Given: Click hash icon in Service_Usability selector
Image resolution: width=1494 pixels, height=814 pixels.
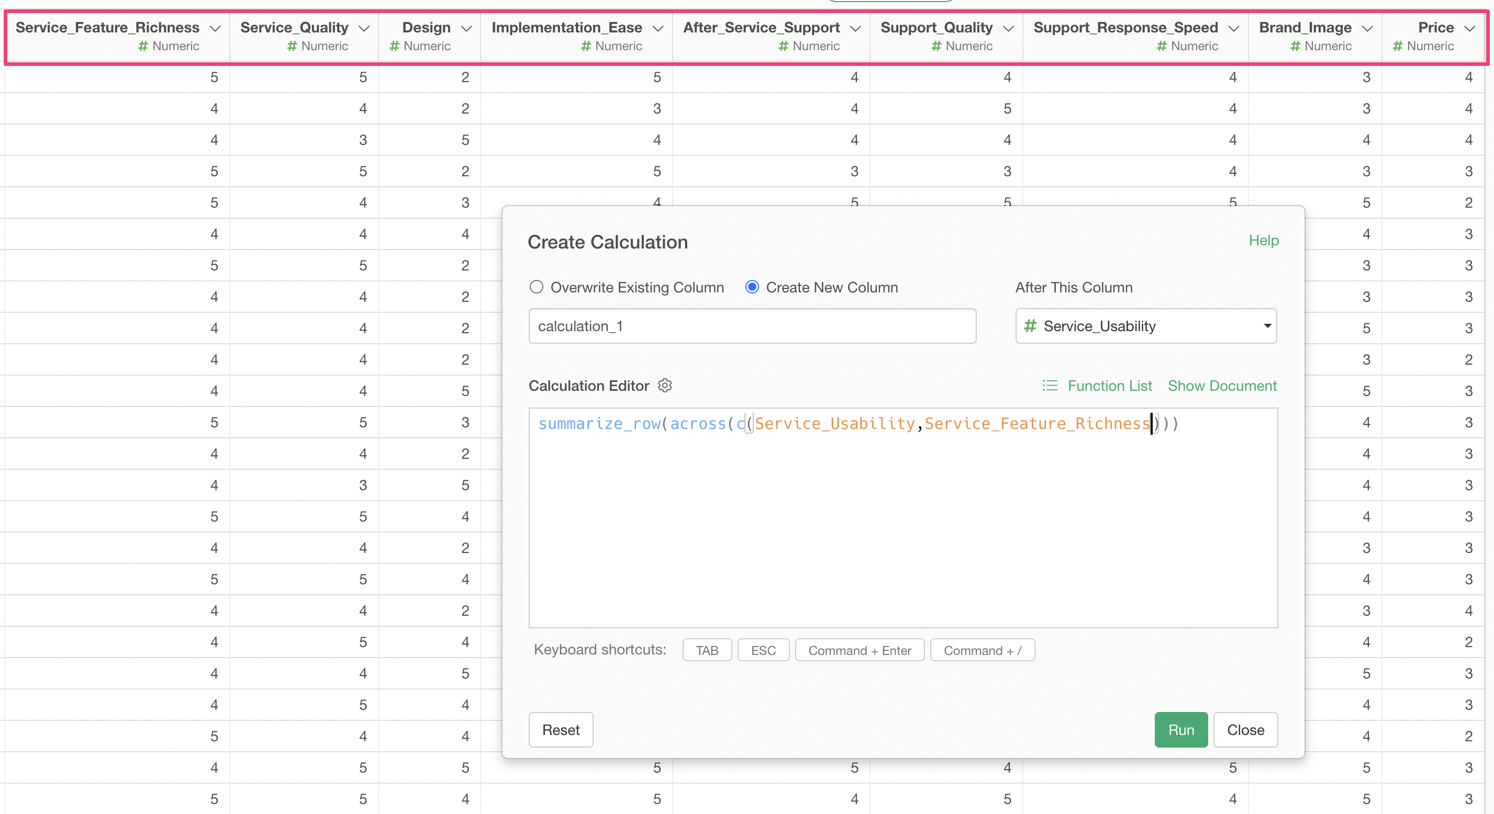Looking at the screenshot, I should [x=1030, y=326].
